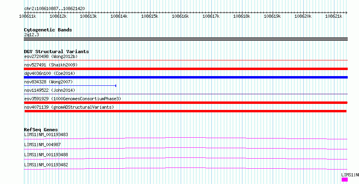Click the 108612k ruler tick label

click(58, 16)
